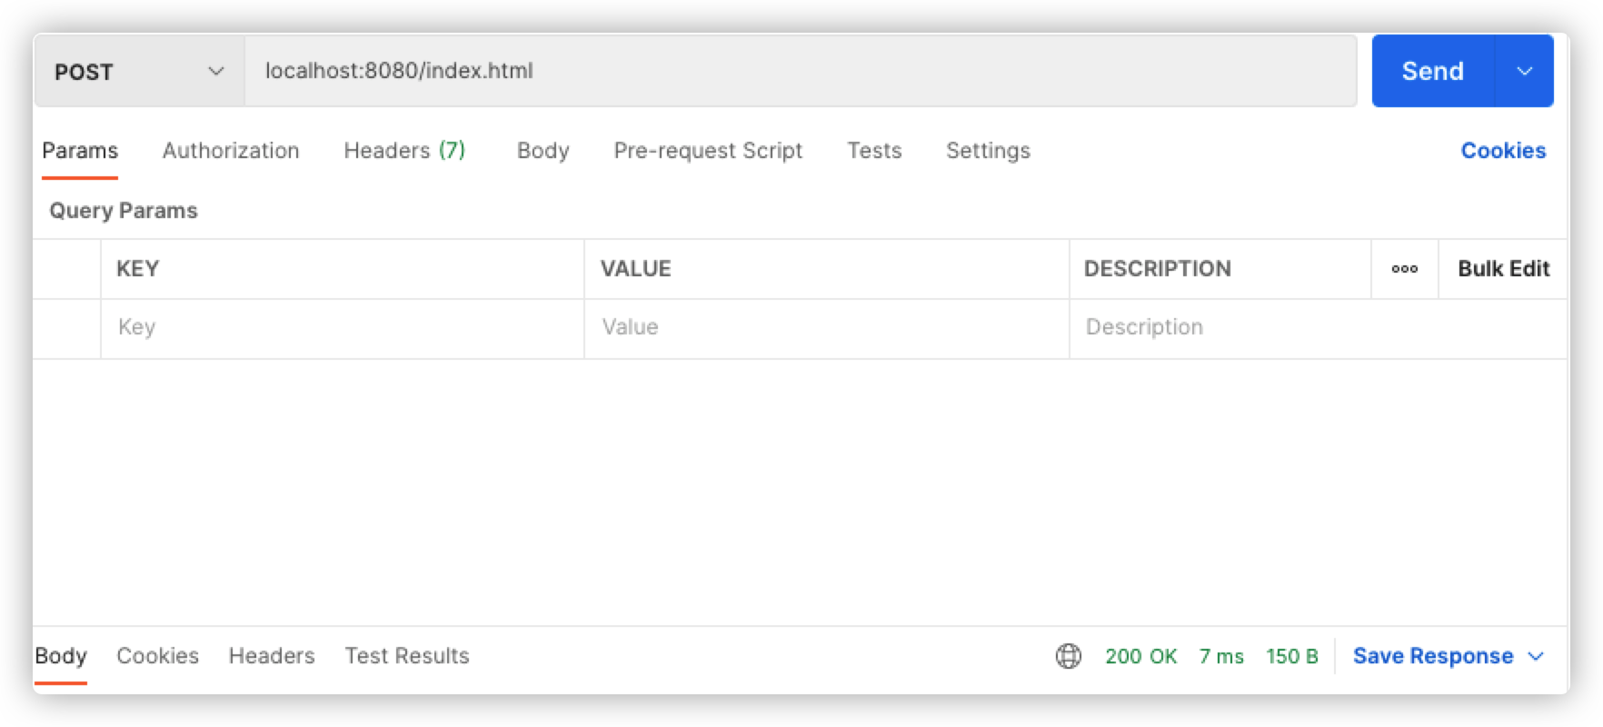This screenshot has height=727, width=1603.
Task: Switch to the Authorization tab
Action: point(231,151)
